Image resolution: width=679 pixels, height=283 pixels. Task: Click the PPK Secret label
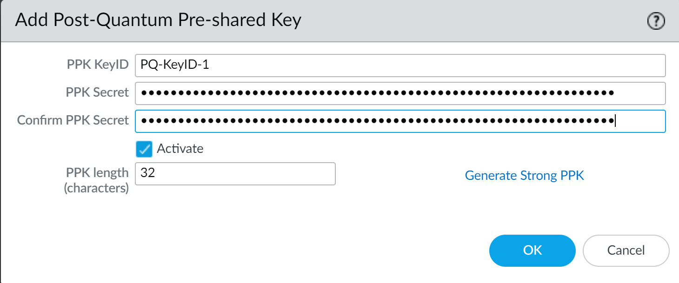(97, 92)
